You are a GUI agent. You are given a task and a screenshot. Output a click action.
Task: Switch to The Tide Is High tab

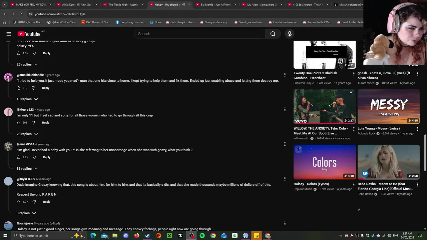pyautogui.click(x=123, y=5)
